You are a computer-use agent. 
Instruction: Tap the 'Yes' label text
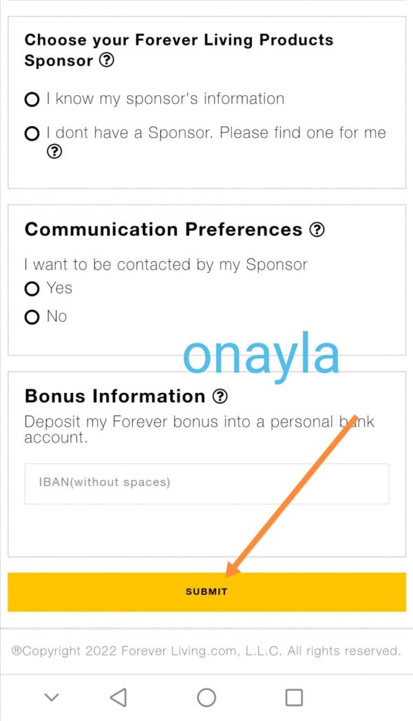[x=59, y=288]
